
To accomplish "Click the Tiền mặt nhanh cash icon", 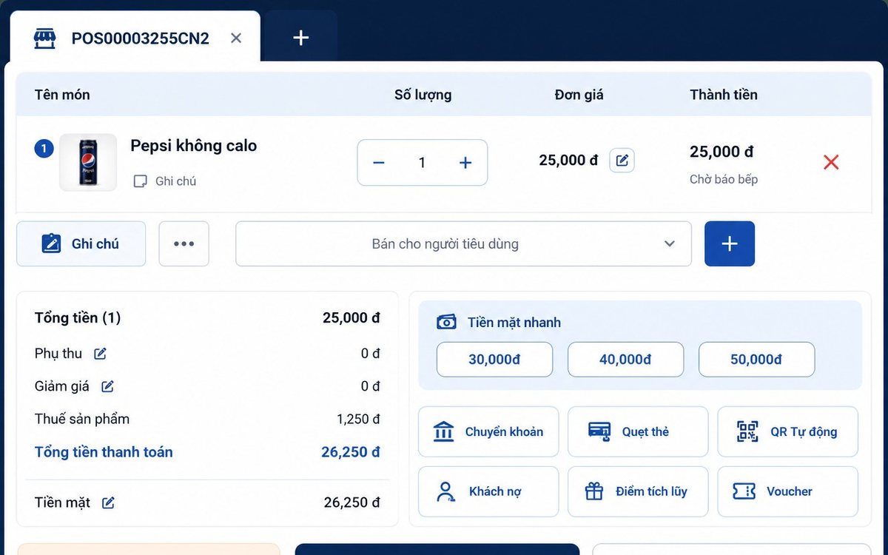I will (x=446, y=322).
